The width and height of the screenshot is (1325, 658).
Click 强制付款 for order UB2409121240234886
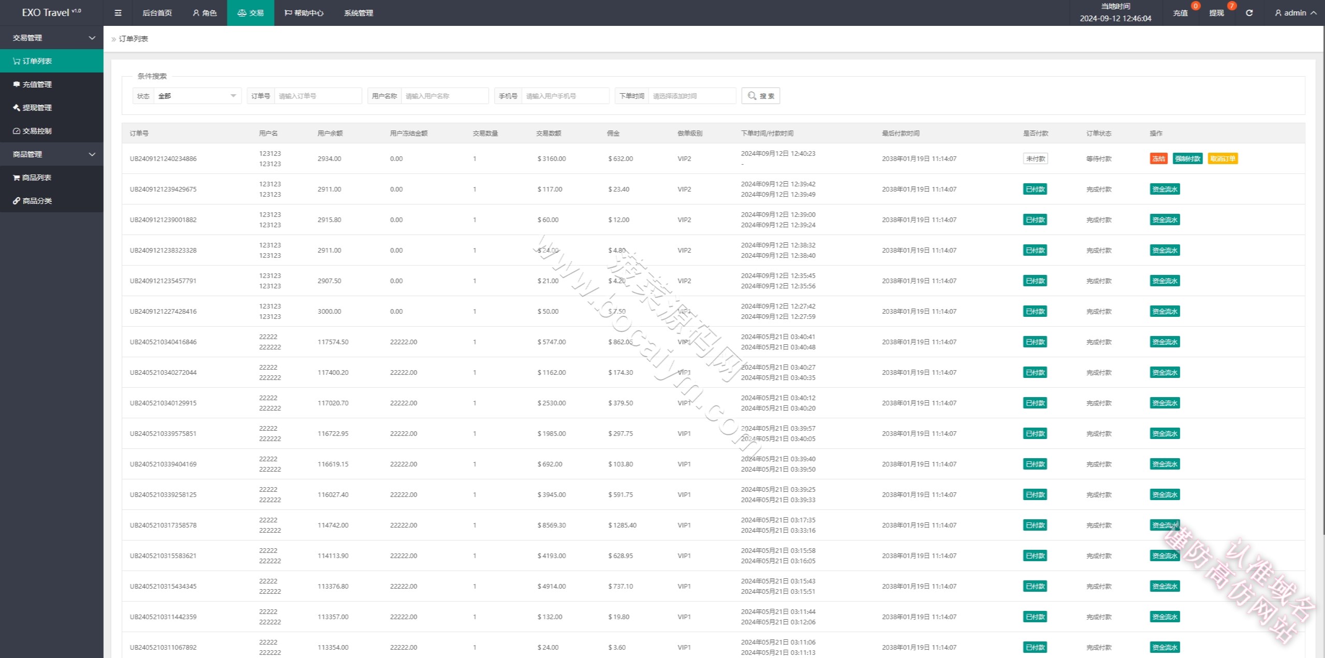1187,159
